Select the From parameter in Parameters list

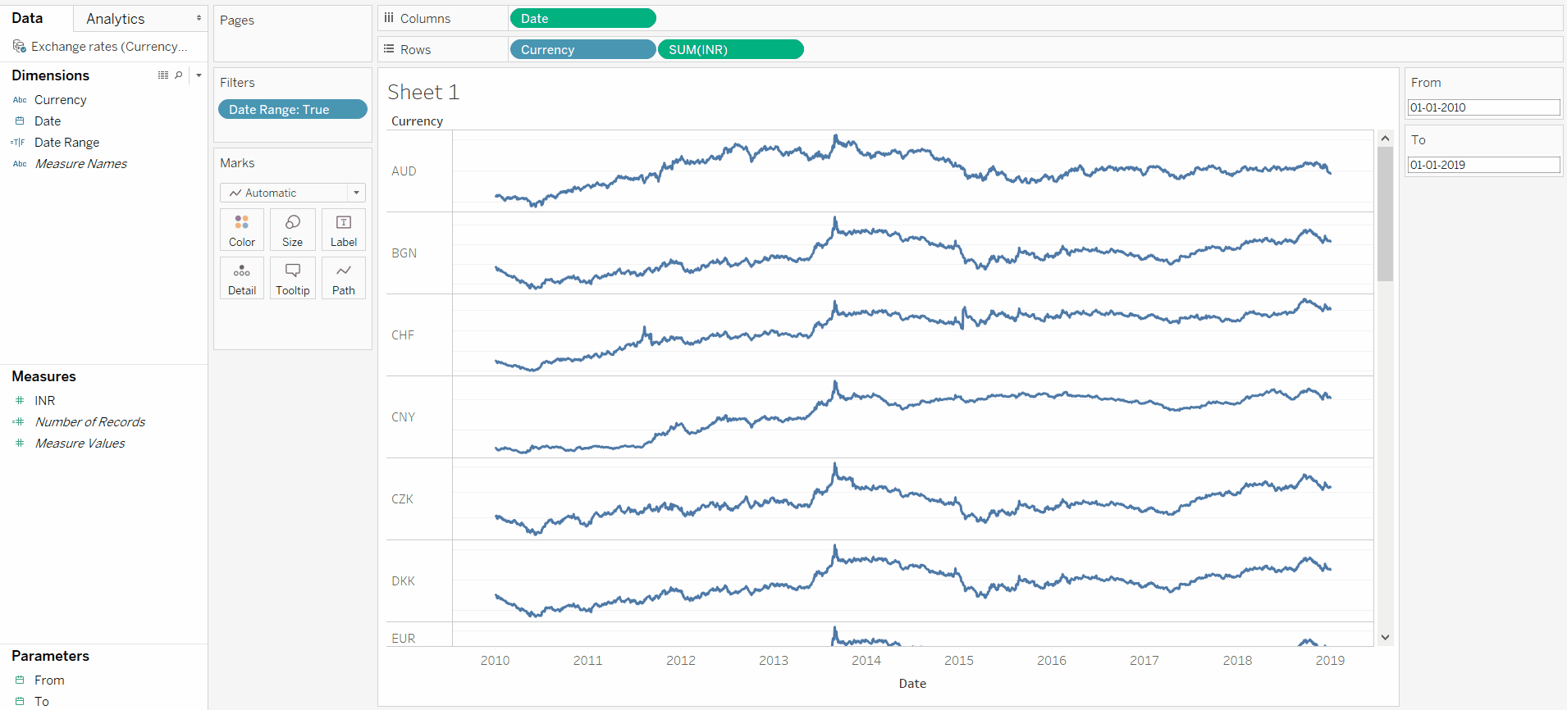coord(49,680)
